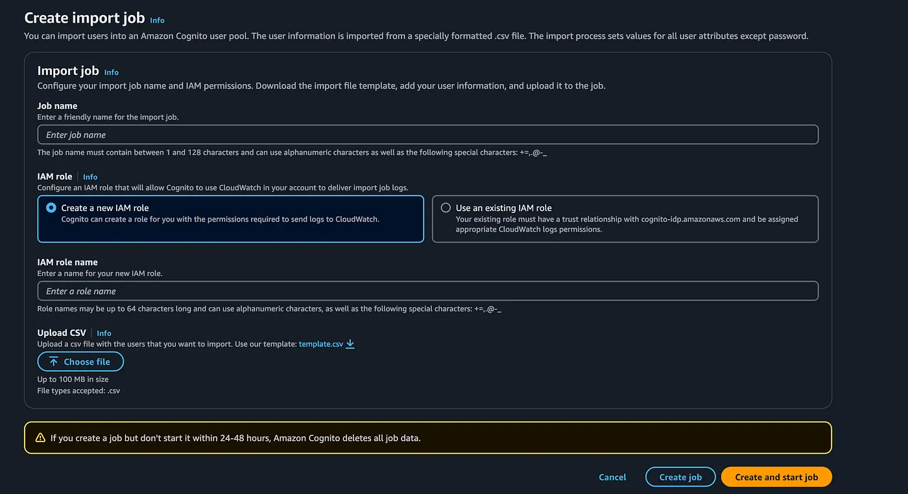This screenshot has height=494, width=908.
Task: Click the 24-48 hours warning banner
Action: tap(428, 438)
